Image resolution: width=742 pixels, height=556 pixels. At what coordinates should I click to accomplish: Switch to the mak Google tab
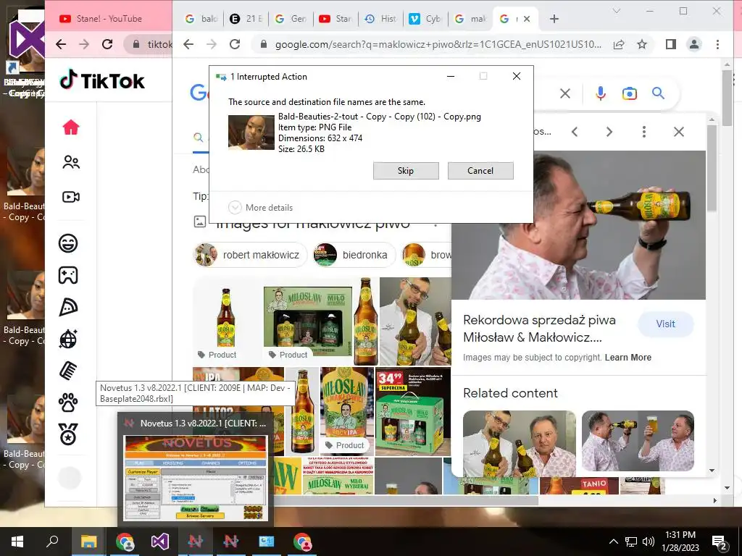click(471, 18)
